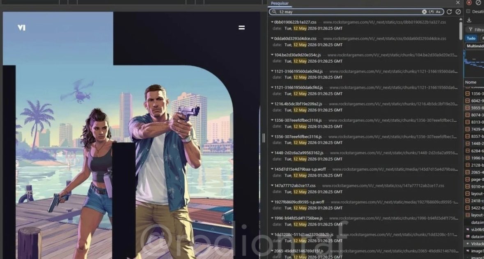Screen dimensions: 484x259
Task: Click the 1dd3208c-511d1ae2320d8b2b.js file name
Action: [304, 234]
